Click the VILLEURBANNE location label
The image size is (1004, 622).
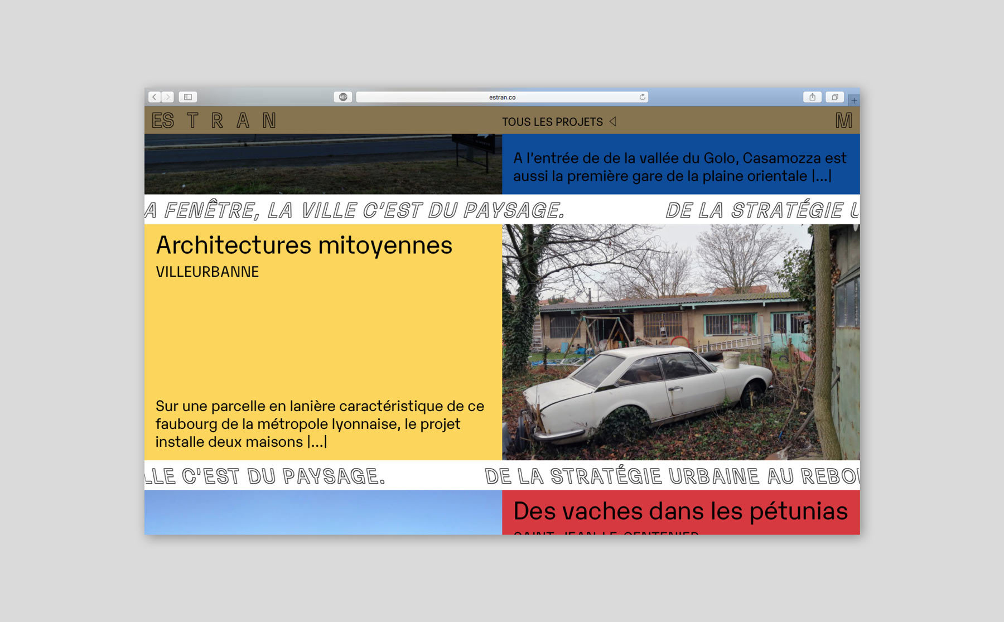click(207, 272)
